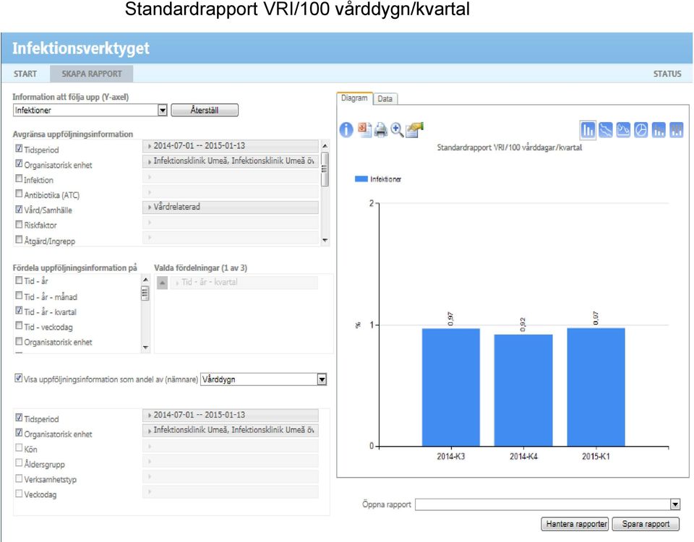This screenshot has height=542, width=694.
Task: Enable the Kön denominator checkbox
Action: click(19, 448)
